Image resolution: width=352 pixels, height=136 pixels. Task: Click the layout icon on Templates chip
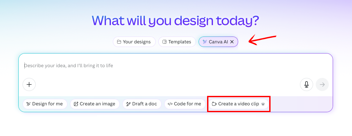tap(165, 42)
